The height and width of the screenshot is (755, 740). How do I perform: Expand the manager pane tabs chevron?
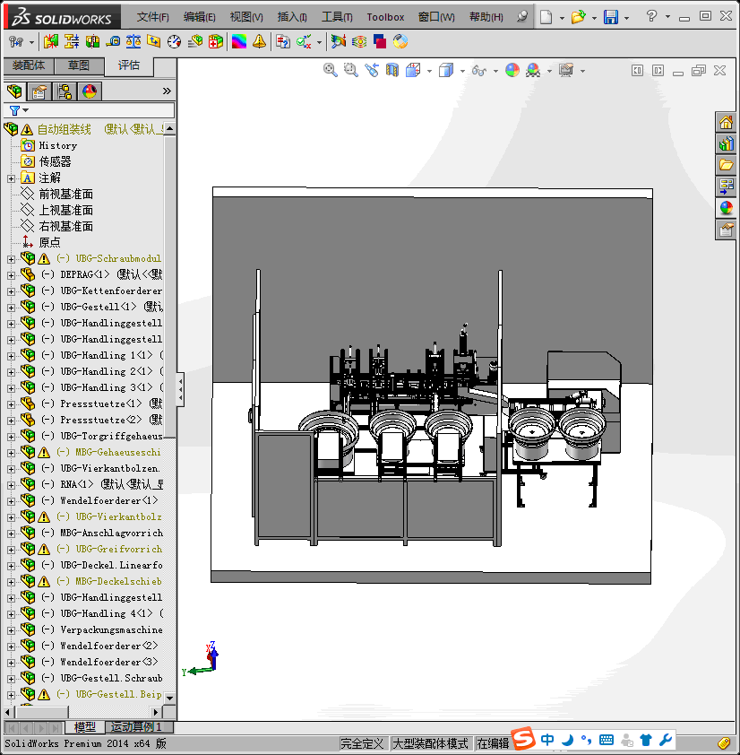point(167,91)
